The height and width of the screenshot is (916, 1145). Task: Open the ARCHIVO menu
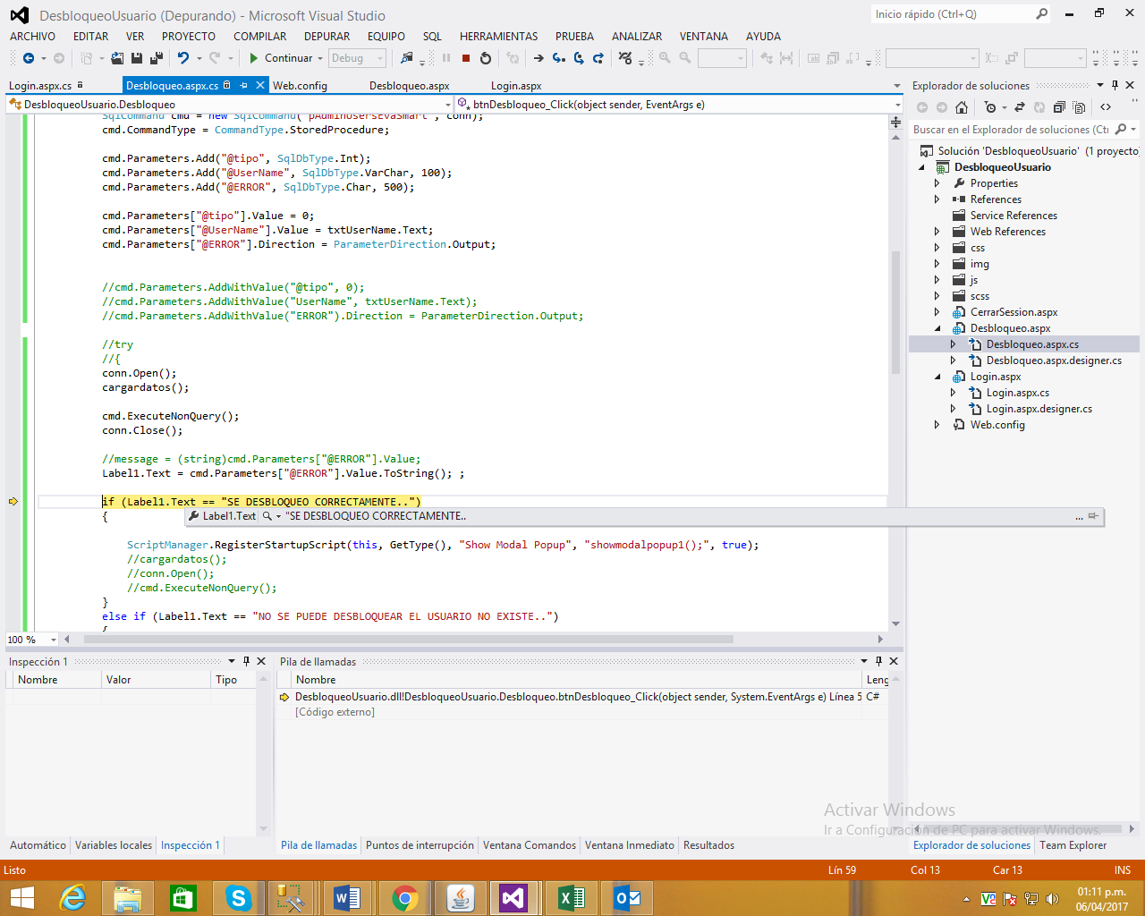click(x=32, y=37)
